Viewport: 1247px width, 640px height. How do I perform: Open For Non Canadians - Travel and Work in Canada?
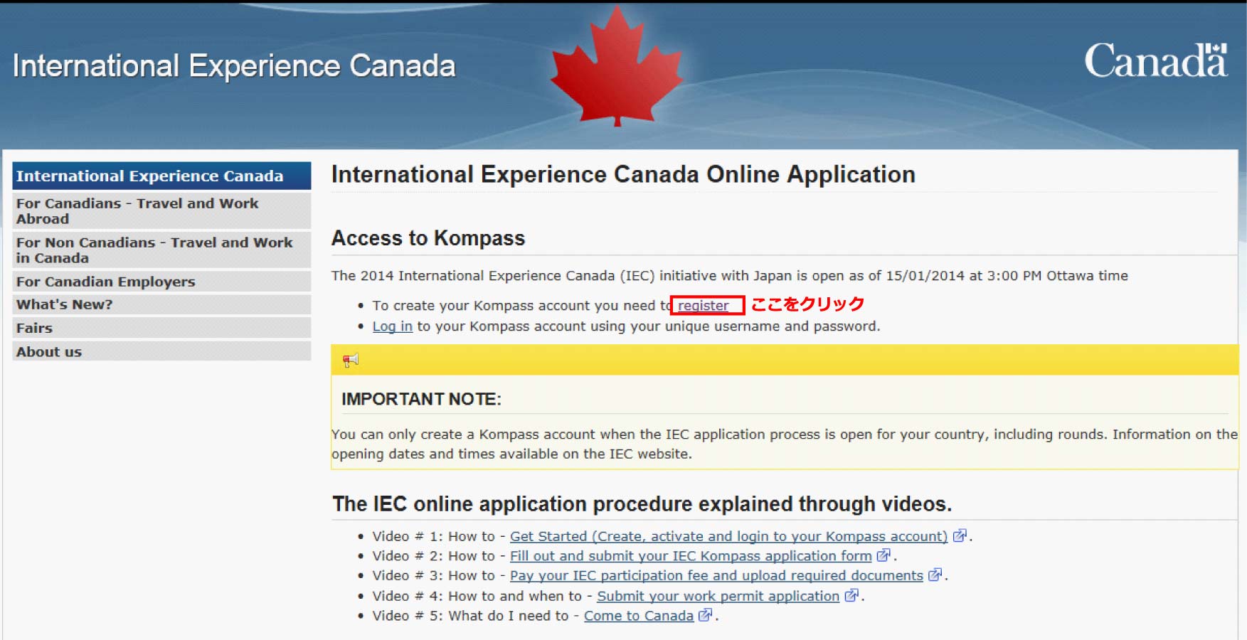pyautogui.click(x=161, y=250)
